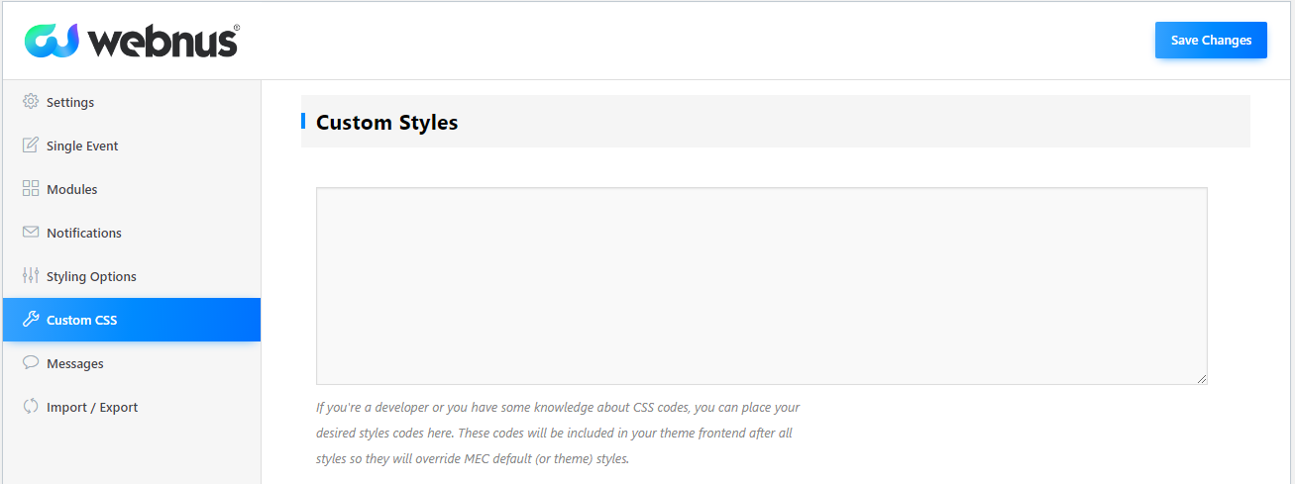Select the Notifications menu label
Image resolution: width=1295 pixels, height=484 pixels.
click(84, 234)
